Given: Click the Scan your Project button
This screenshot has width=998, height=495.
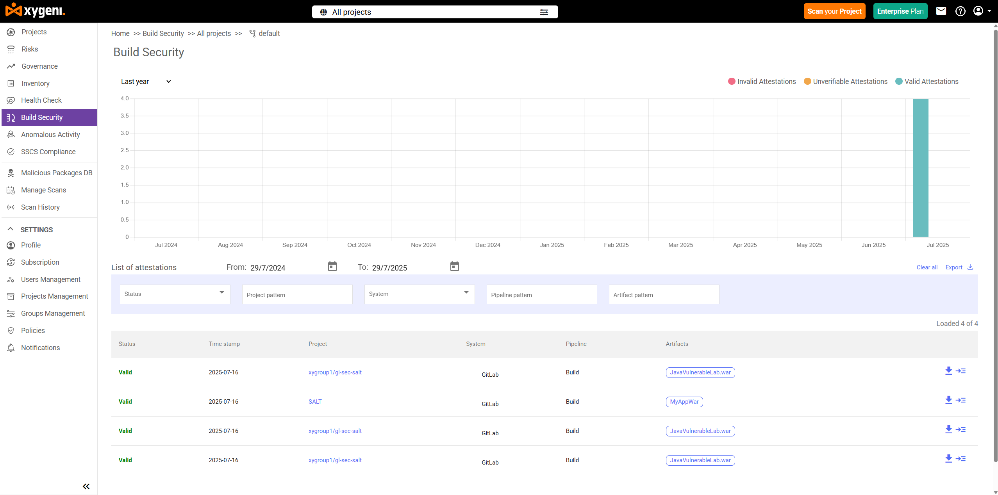Looking at the screenshot, I should pyautogui.click(x=834, y=11).
